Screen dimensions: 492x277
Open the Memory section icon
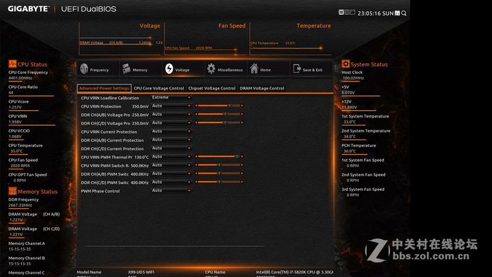(127, 69)
